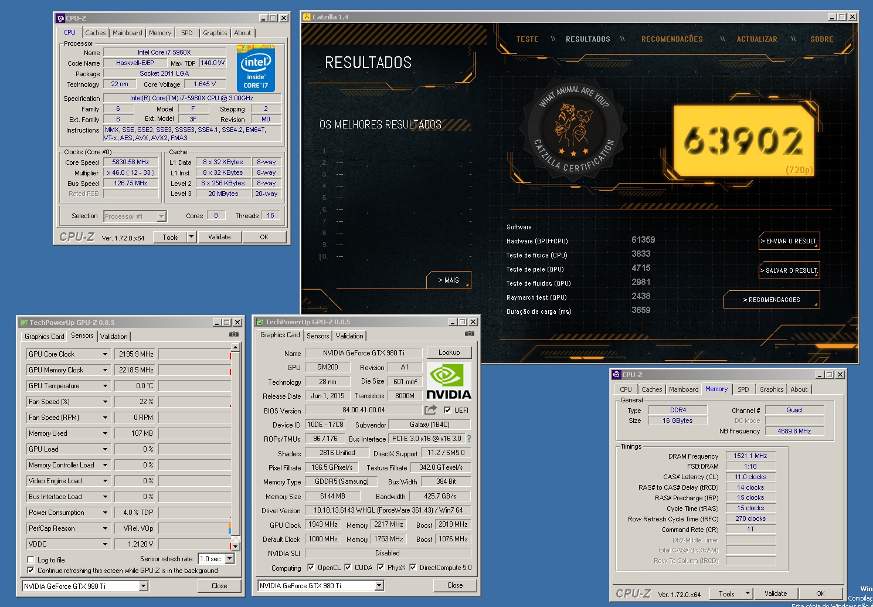
Task: Toggle the DirectCompute 5.0 checkbox
Action: point(413,568)
